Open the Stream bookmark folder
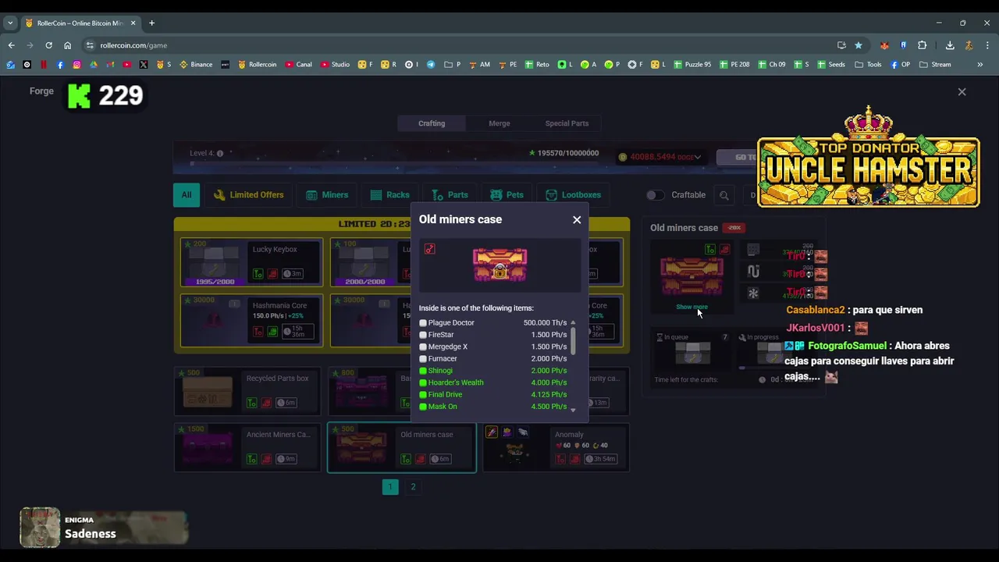999x562 pixels. [935, 65]
